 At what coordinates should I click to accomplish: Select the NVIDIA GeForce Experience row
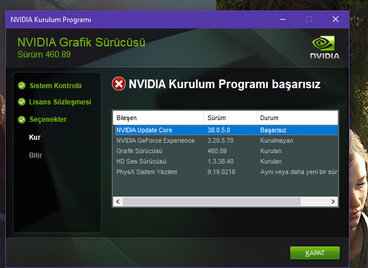click(x=227, y=140)
